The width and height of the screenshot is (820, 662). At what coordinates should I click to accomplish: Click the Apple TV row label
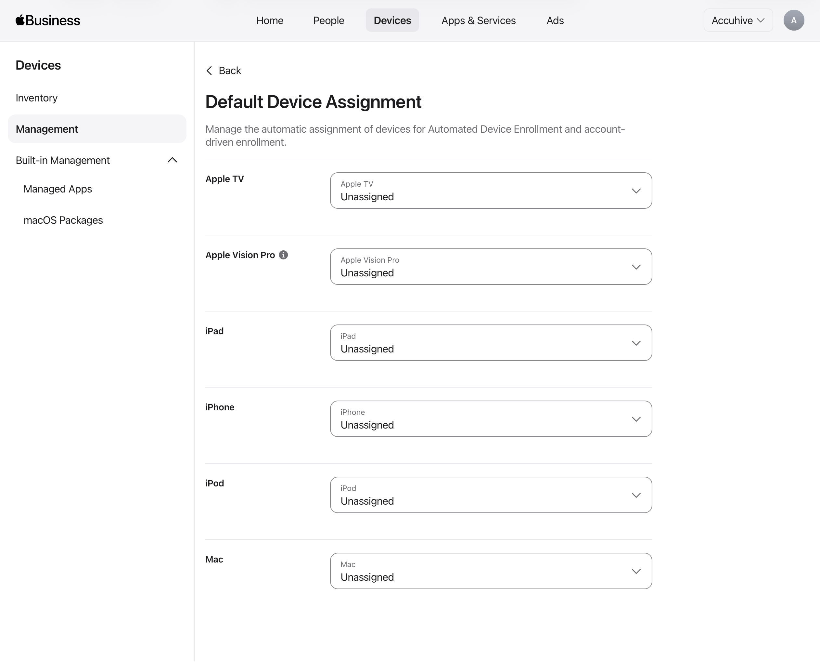tap(224, 179)
